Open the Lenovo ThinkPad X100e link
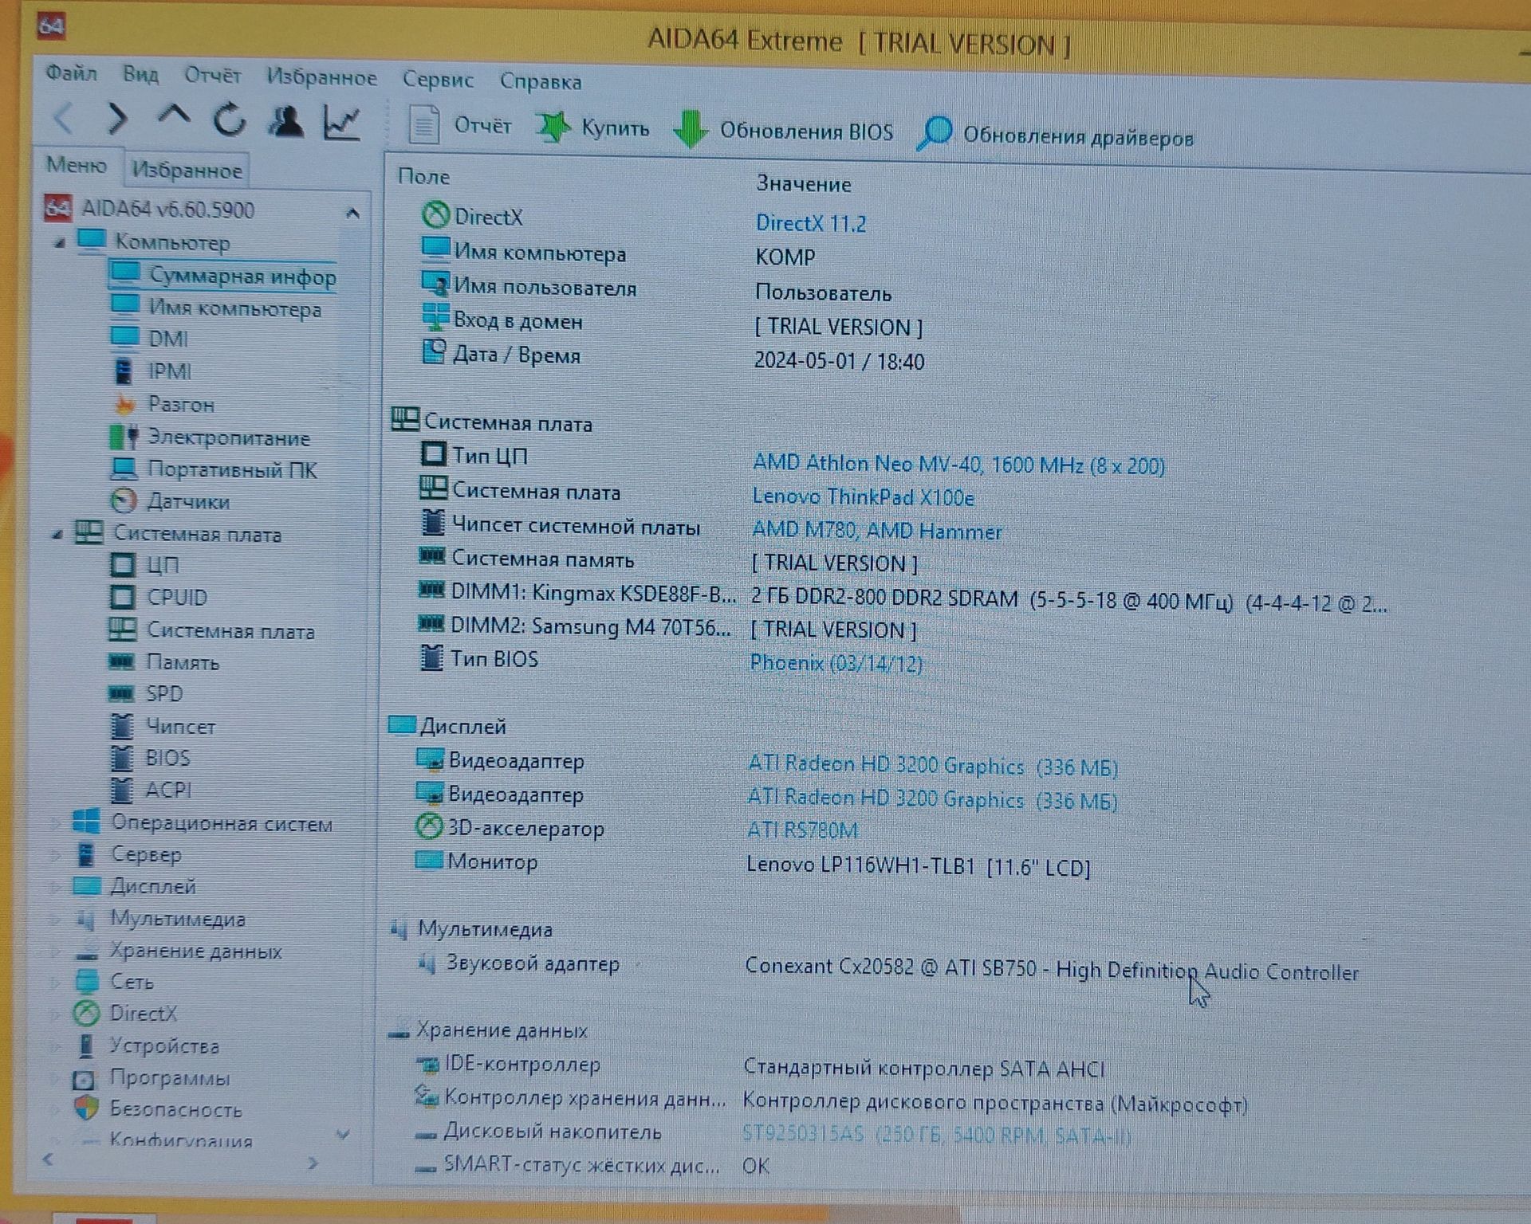 pos(863,497)
